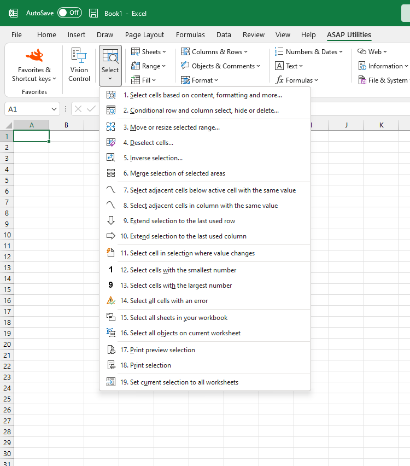Select the ASAP Utilities tab

tap(349, 35)
